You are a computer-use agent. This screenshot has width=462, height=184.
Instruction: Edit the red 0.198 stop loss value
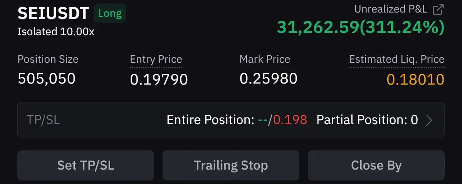tap(290, 120)
